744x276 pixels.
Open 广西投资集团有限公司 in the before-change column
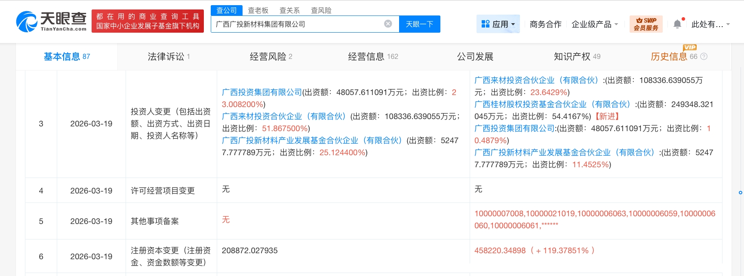(262, 92)
